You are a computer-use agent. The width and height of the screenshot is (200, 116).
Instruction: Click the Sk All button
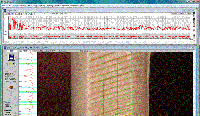(189, 13)
